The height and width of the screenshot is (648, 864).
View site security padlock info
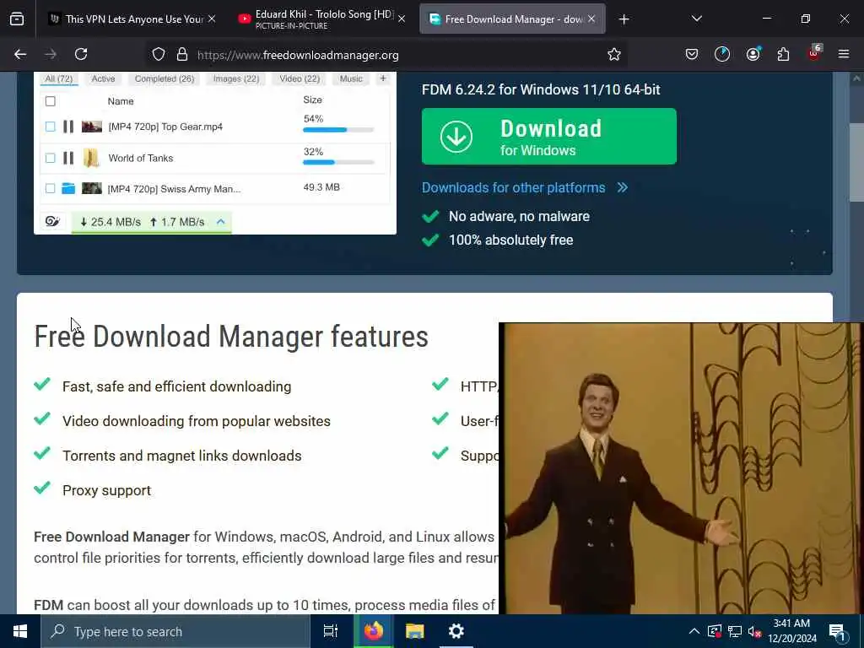coord(182,55)
